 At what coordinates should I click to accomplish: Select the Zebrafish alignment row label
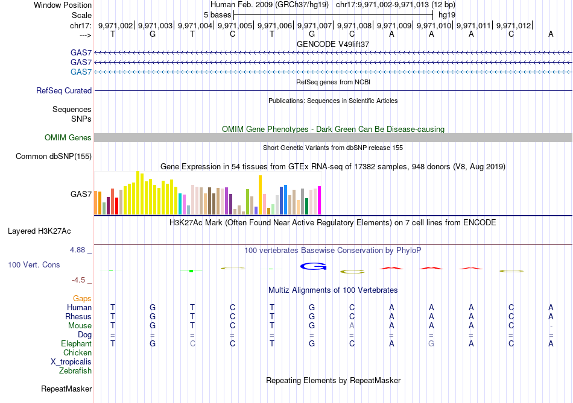[x=75, y=371]
